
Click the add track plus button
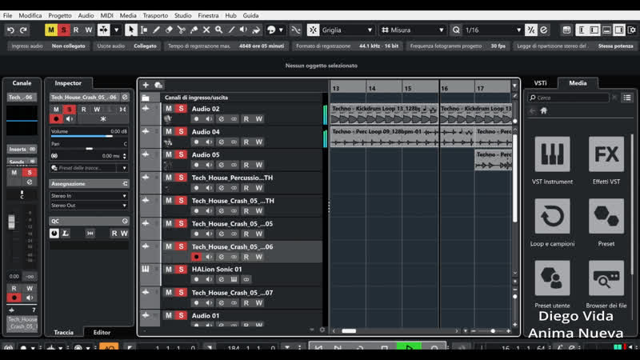[146, 85]
